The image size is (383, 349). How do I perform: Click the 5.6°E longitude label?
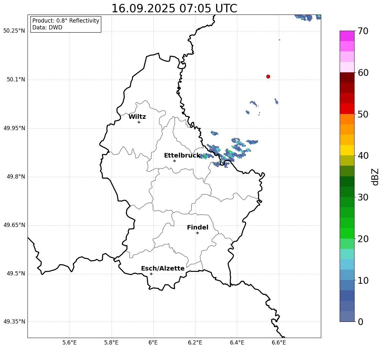(x=70, y=343)
